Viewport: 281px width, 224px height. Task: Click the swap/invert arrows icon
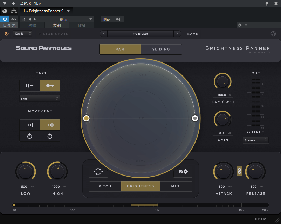pyautogui.click(x=98, y=172)
